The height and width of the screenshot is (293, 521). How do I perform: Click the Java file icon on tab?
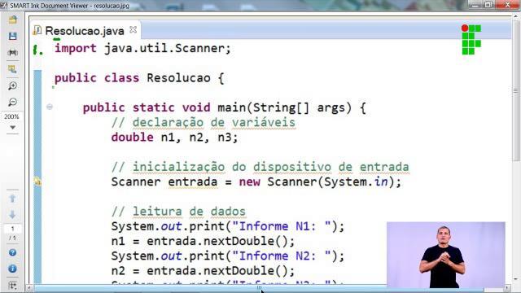click(37, 30)
